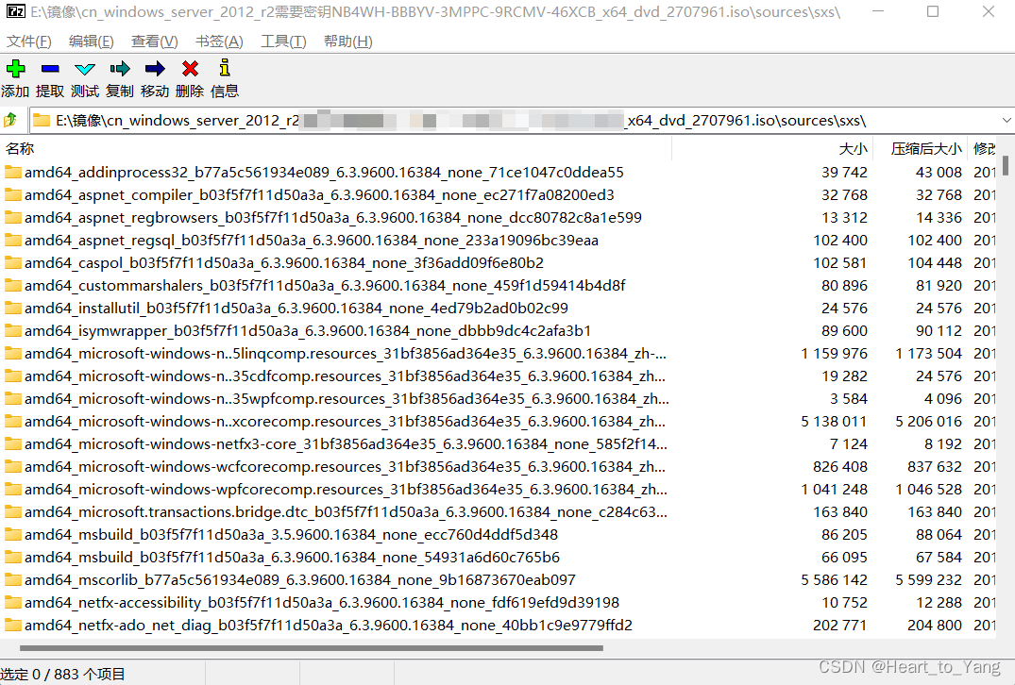Open the 文件 (File) menu
Screen dimensions: 1015x685
28,42
